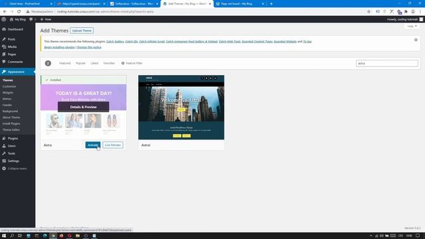Screen dimensions: 425x239
Task: Follow the Catch Infinite Scroll link
Action: 152,41
